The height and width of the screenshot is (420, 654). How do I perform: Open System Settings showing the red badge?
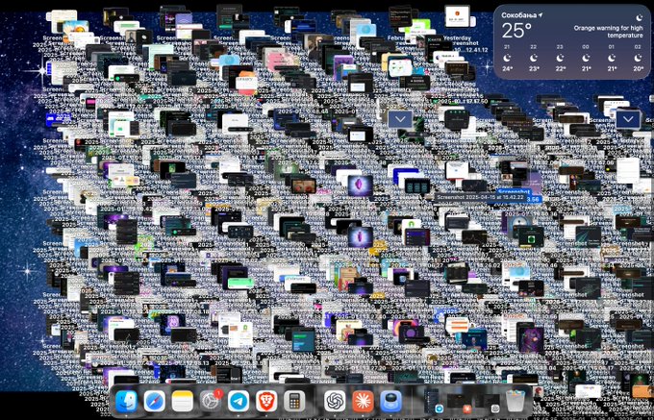click(211, 401)
